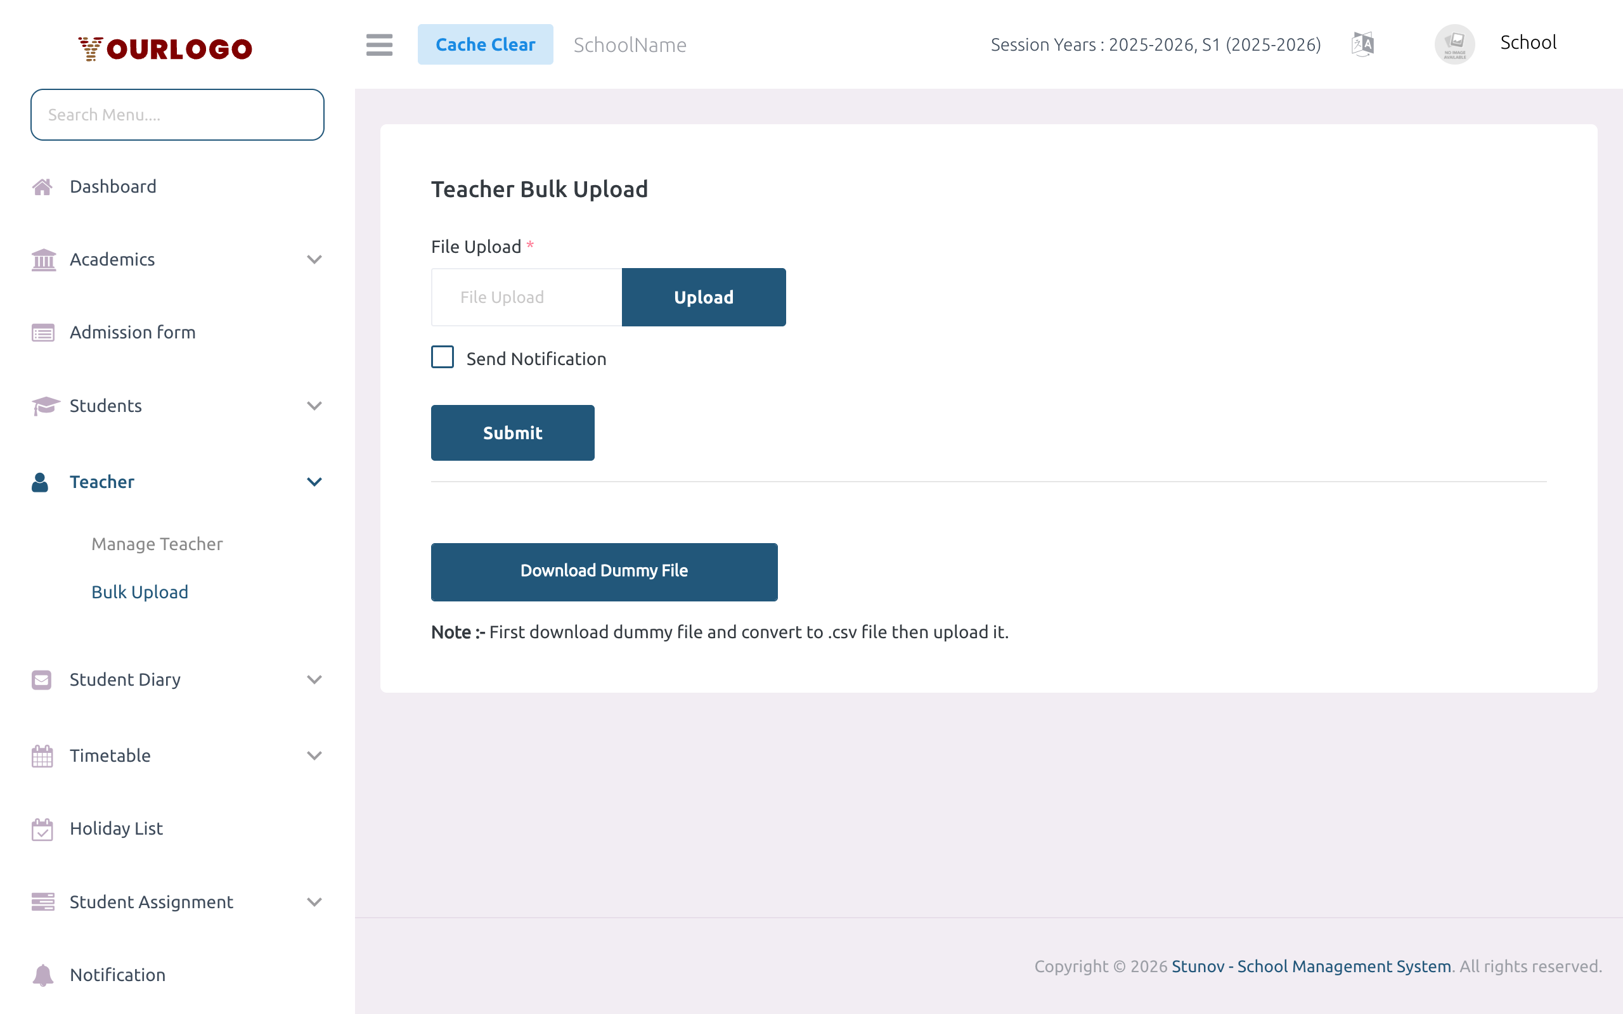Expand the Students menu chevron
1623x1014 pixels.
314,406
